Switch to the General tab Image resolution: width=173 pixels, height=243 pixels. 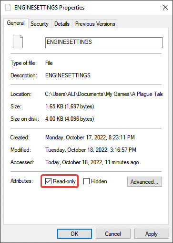pos(16,23)
